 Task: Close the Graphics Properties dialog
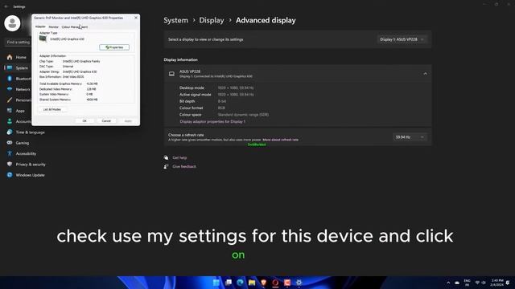click(136, 18)
